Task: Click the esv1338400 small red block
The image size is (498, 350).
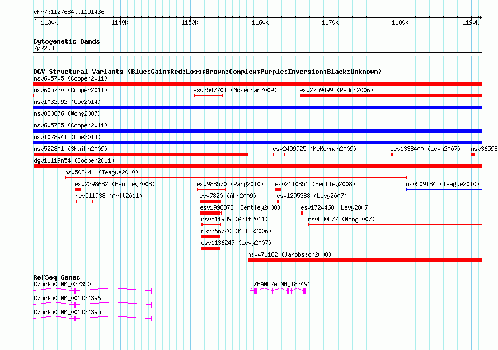Action: tap(392, 154)
